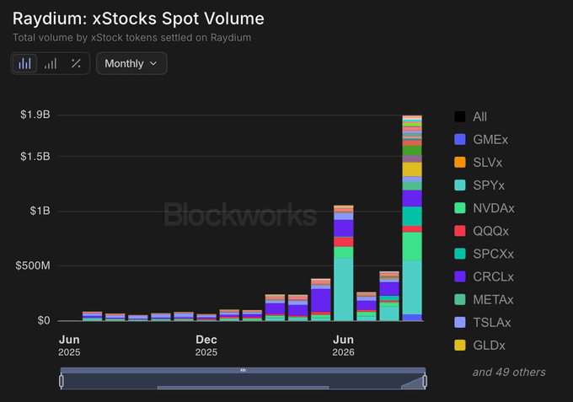Switch to the percentage view icon

point(76,63)
